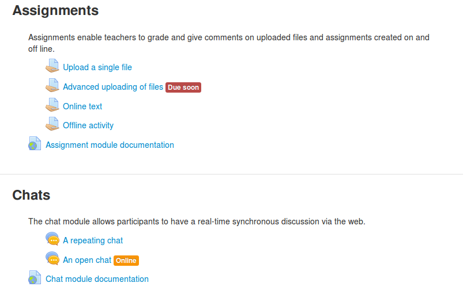Click the red Due soon badge
The width and height of the screenshot is (467, 298).
(183, 87)
